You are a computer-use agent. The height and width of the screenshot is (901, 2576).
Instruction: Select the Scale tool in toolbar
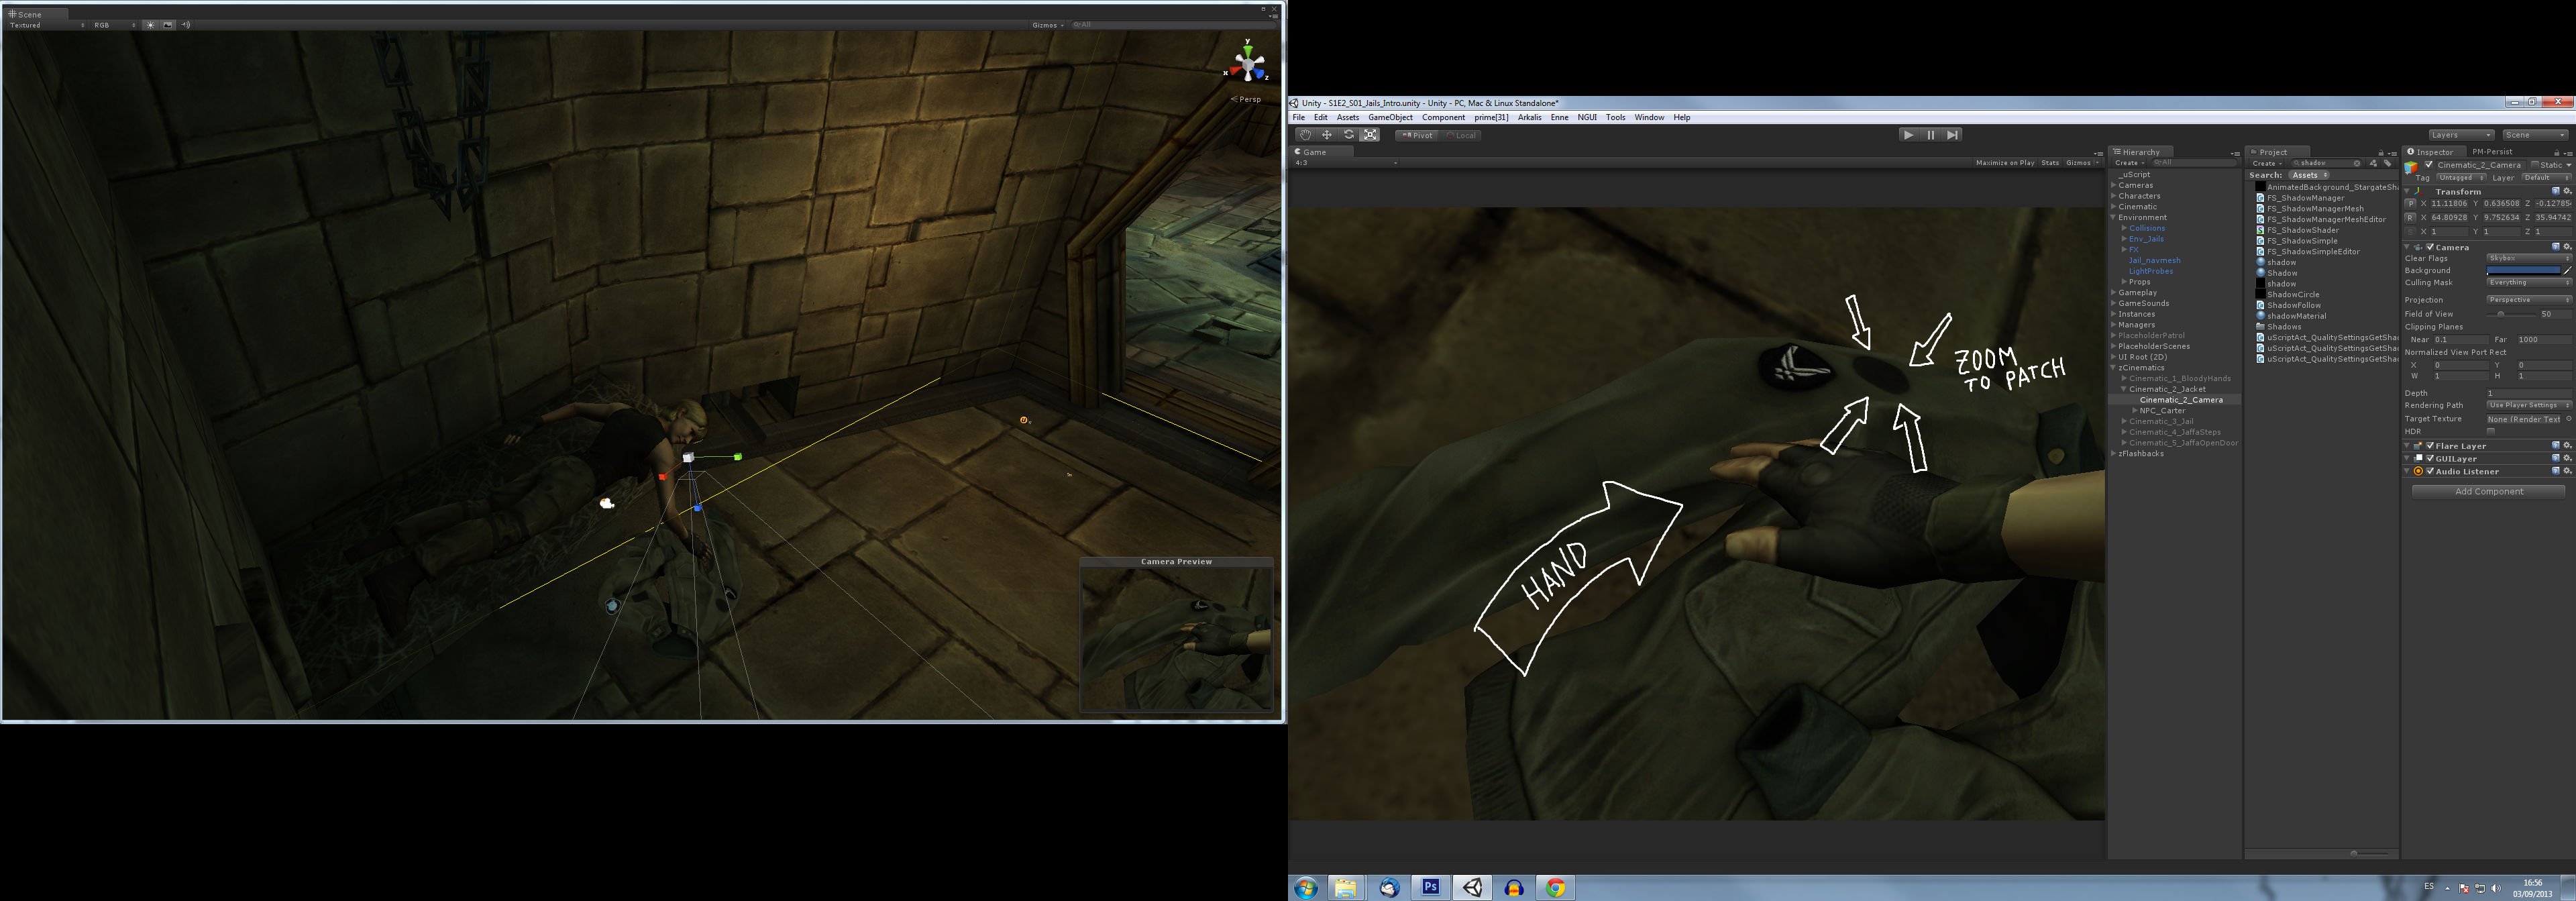[1371, 135]
